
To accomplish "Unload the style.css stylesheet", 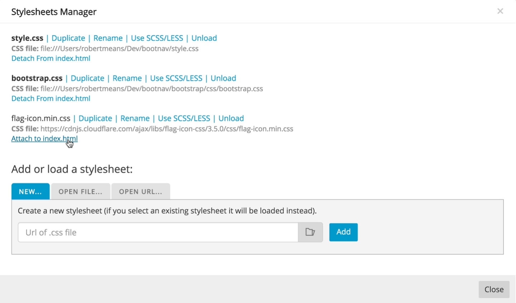I will click(x=204, y=38).
